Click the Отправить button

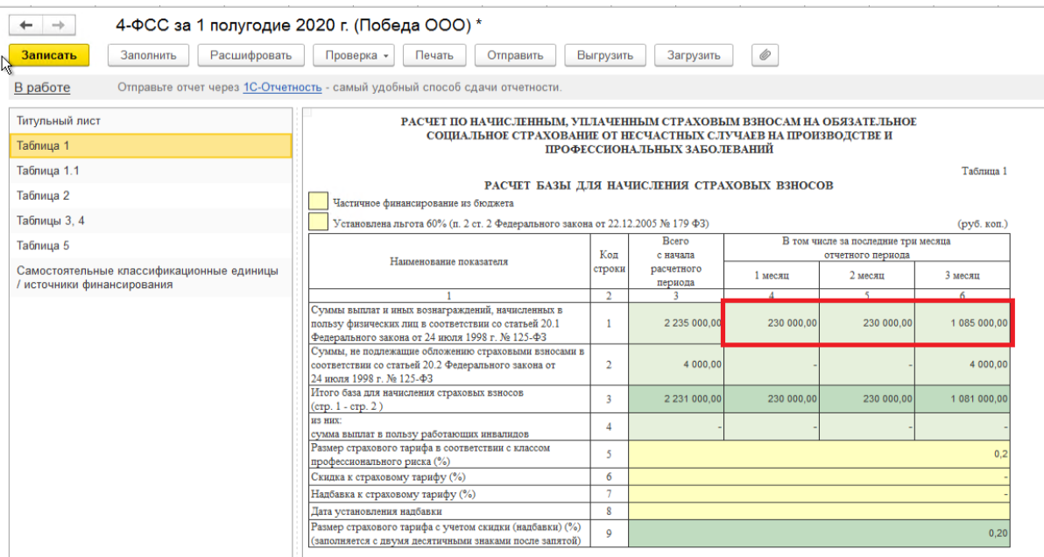pos(515,55)
